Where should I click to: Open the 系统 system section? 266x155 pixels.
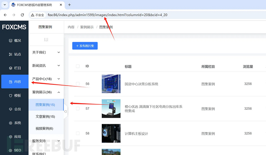(x=15, y=123)
